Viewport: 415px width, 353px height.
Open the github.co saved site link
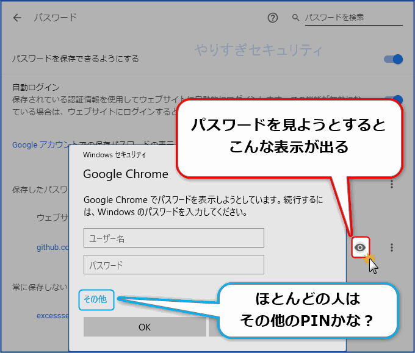click(x=52, y=248)
